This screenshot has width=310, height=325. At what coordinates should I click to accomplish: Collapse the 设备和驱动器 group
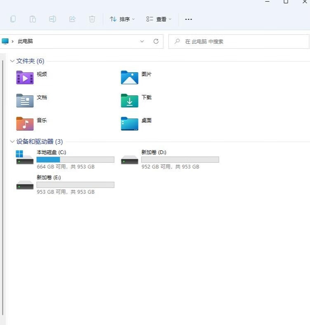coord(12,142)
